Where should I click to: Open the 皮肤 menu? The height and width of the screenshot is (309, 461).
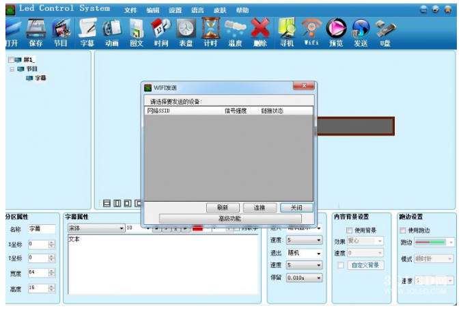pos(220,10)
